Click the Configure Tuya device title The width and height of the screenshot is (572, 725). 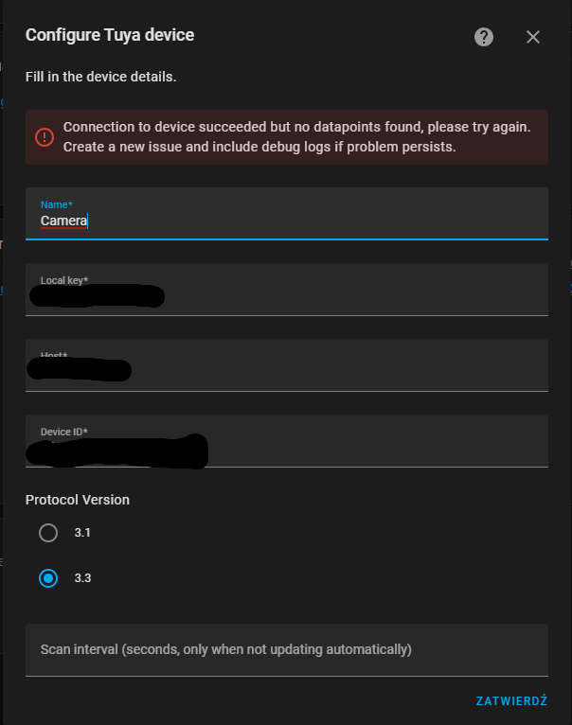(x=110, y=35)
